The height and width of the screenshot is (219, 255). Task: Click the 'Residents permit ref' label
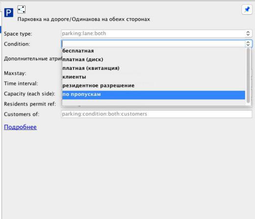click(30, 104)
